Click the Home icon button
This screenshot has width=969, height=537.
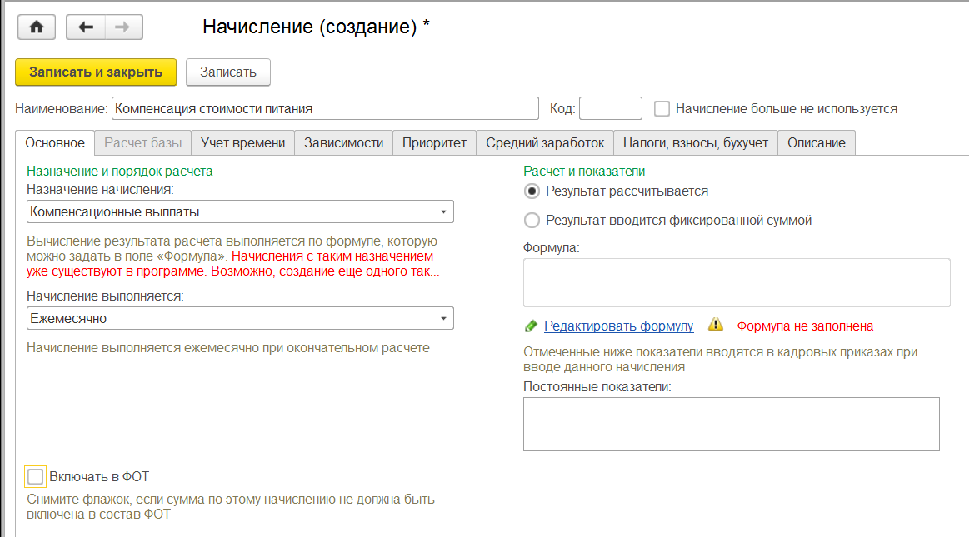click(x=36, y=27)
